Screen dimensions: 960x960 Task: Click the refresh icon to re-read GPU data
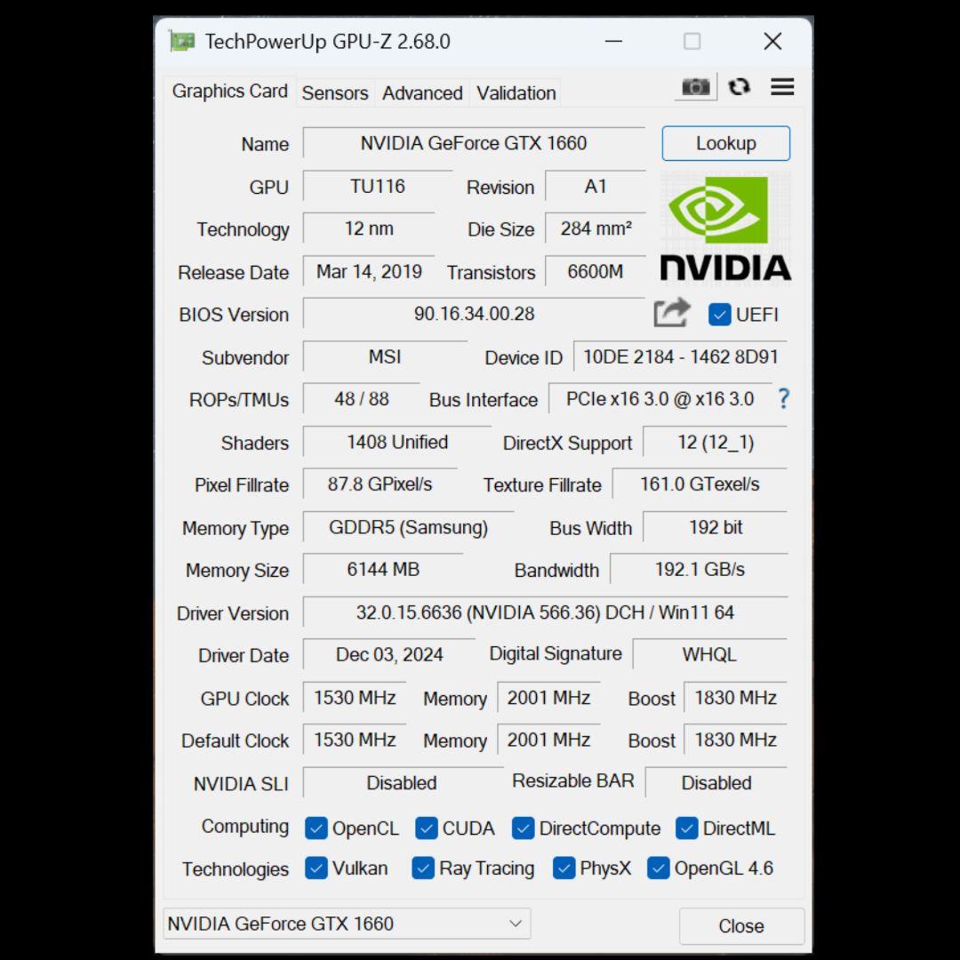(x=740, y=86)
